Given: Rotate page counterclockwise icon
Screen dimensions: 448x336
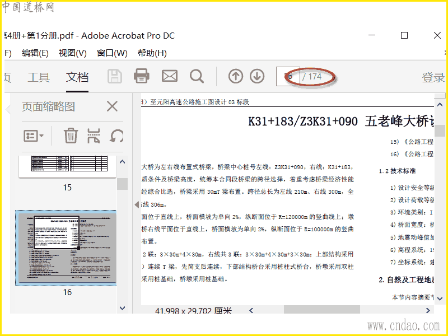Looking at the screenshot, I should (116, 136).
